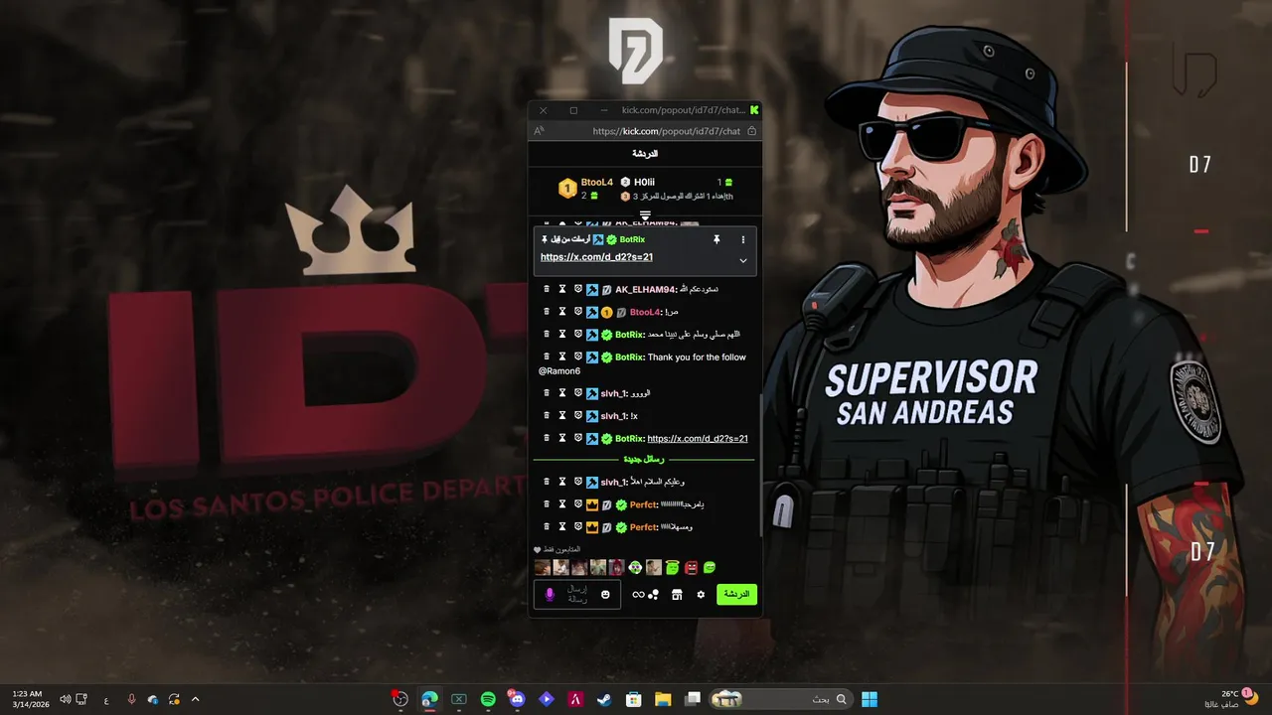View site info lock icon in address bar
Viewport: 1272px width, 715px height.
[x=751, y=131]
